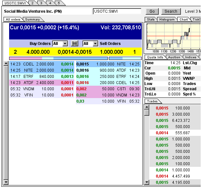Select the ETRF 840.000 buy order row
Screen dimensions: 203x188
click(42, 77)
